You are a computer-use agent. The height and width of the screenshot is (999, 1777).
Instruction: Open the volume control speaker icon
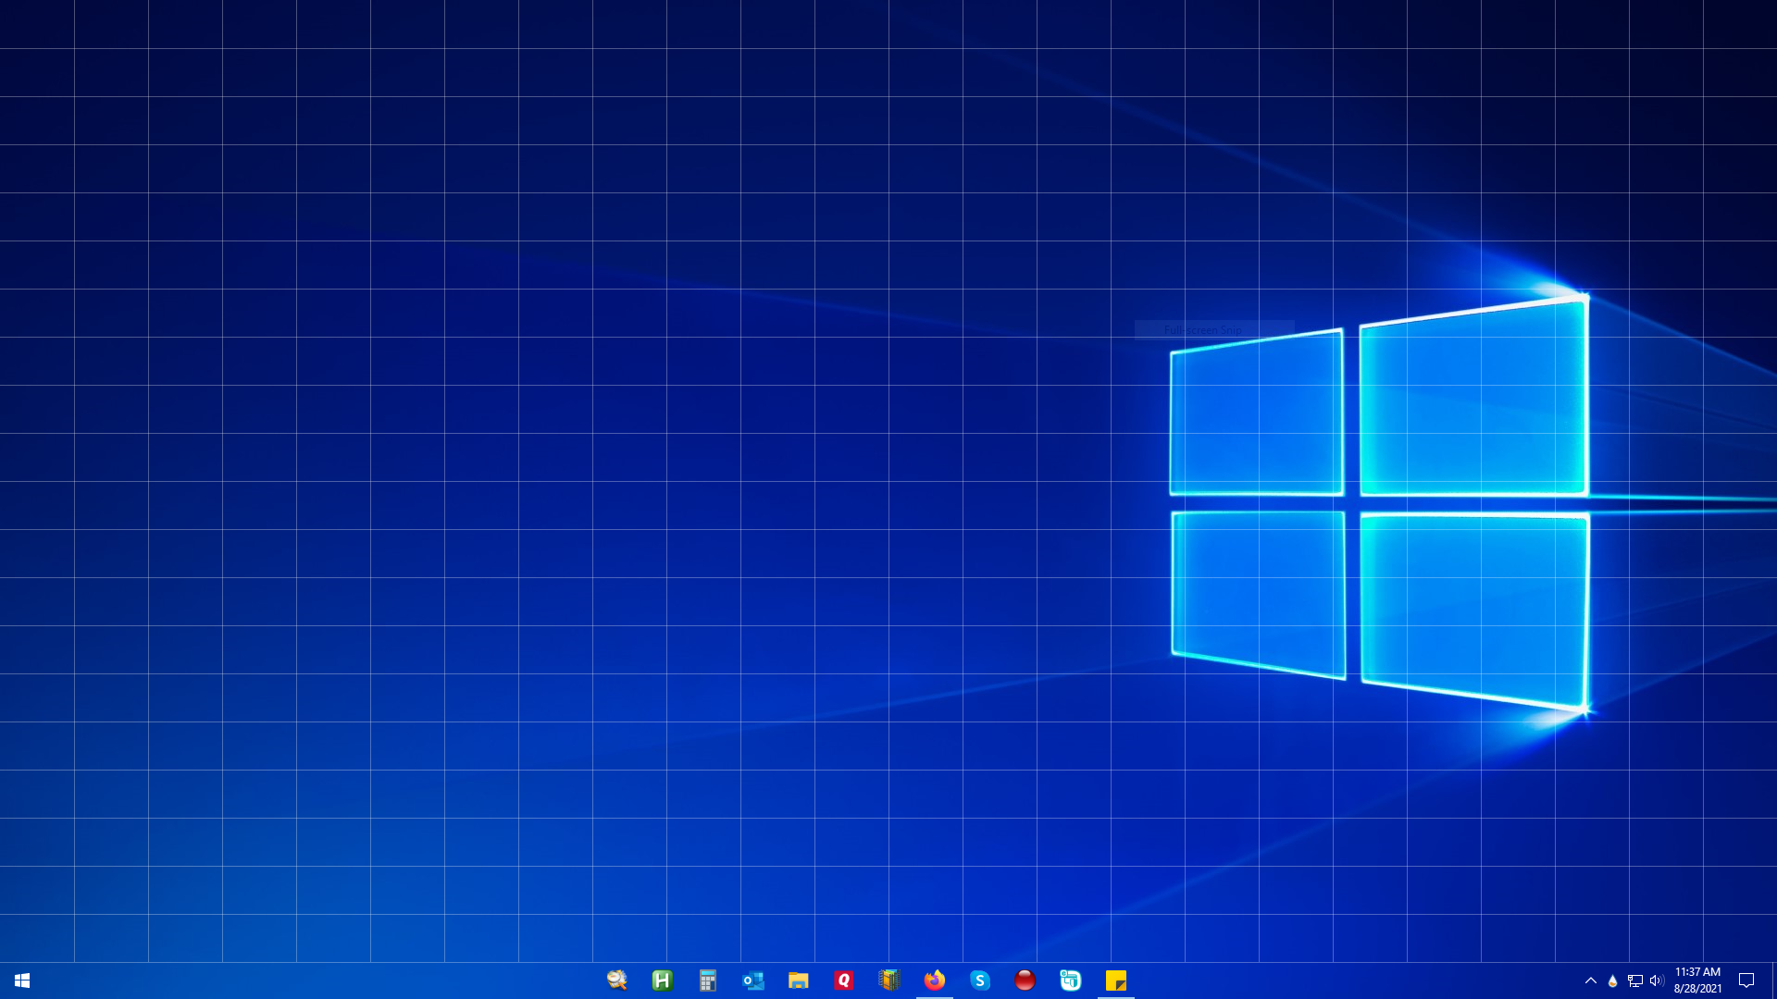pos(1657,980)
